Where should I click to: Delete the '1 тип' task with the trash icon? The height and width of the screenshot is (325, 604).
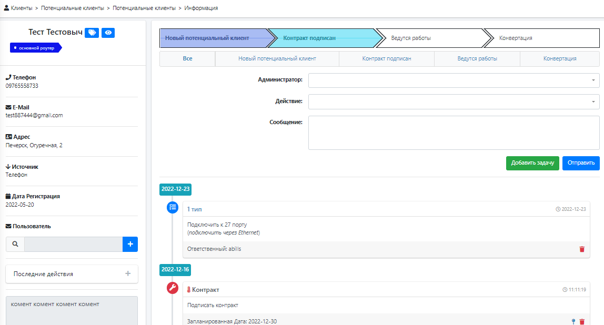point(582,249)
